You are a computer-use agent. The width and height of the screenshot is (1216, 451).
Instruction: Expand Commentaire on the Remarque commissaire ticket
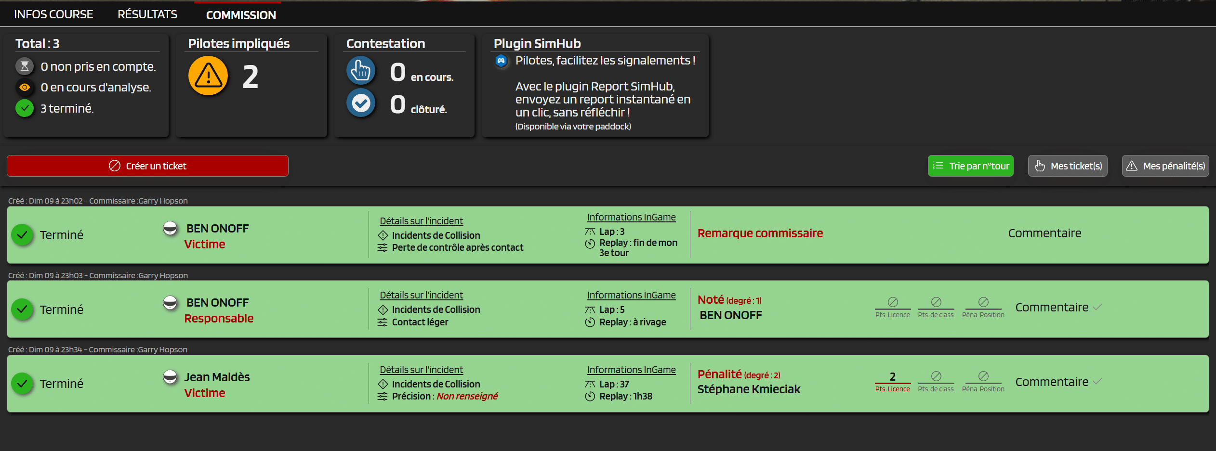tap(1044, 233)
